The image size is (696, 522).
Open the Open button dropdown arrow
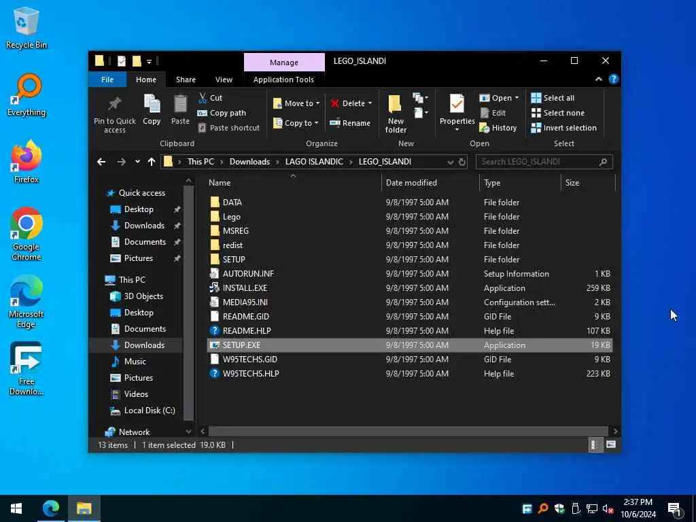tap(517, 98)
